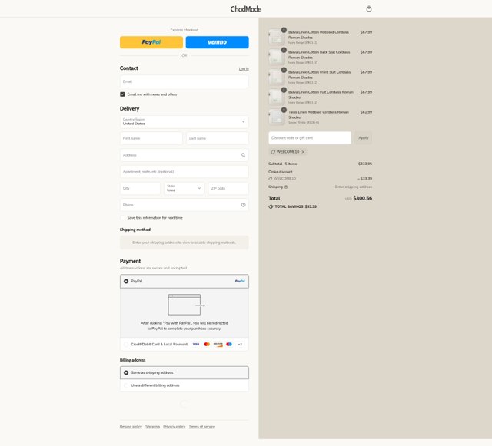
Task: Click the total savings tag icon
Action: click(271, 206)
